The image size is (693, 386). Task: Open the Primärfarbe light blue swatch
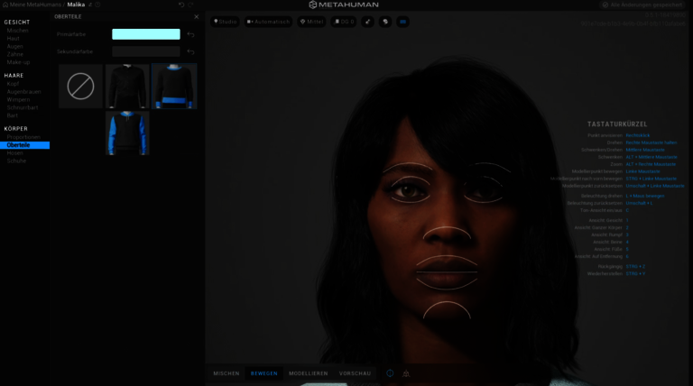pyautogui.click(x=146, y=34)
